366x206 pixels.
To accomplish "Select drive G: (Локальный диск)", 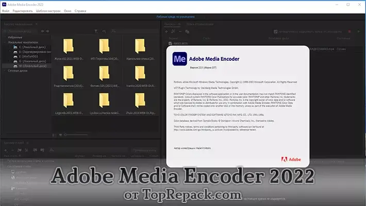I will [x=30, y=61].
